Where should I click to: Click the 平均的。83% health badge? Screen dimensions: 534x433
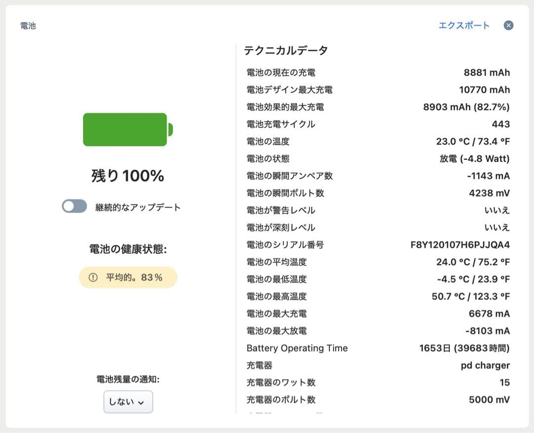point(128,277)
